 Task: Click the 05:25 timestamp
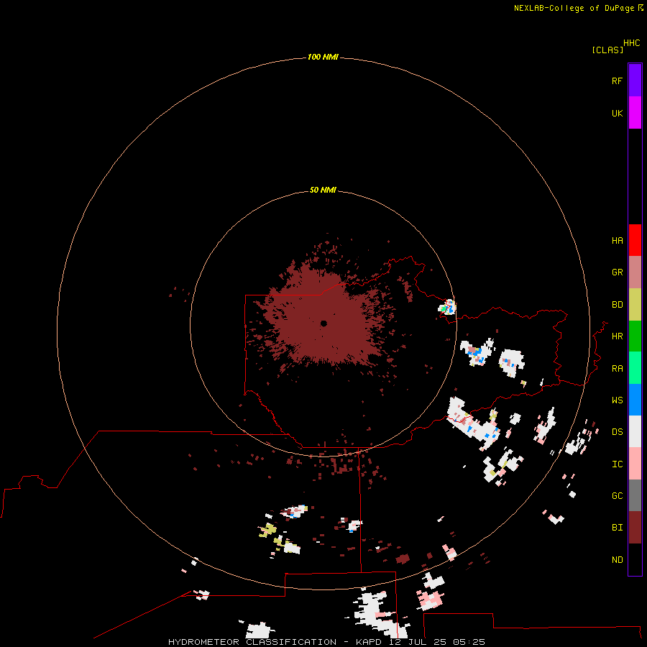469,642
